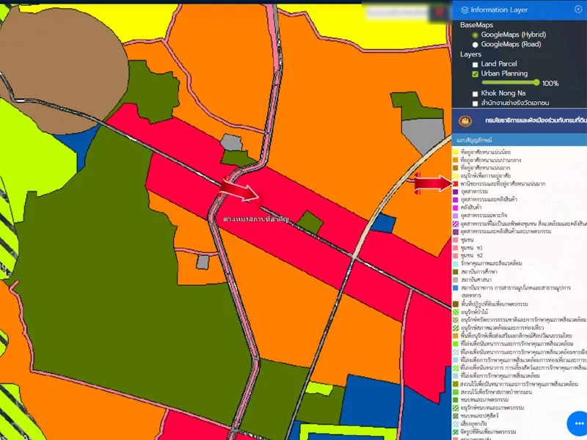Click the red arrow pointing at the legend
Viewport: 587px width, 440px height.
pyautogui.click(x=431, y=183)
